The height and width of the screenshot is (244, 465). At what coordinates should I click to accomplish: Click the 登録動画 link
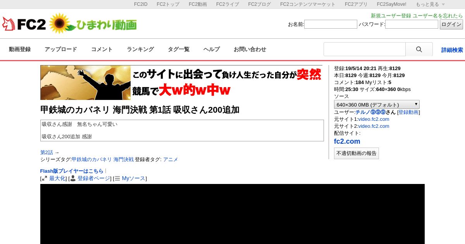coord(408,112)
